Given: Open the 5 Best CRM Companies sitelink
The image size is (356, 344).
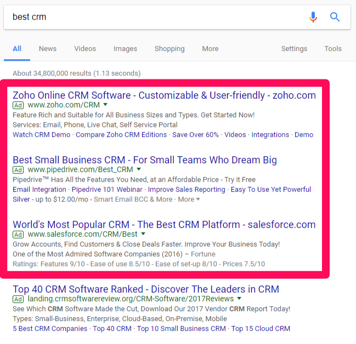Looking at the screenshot, I should [x=50, y=329].
